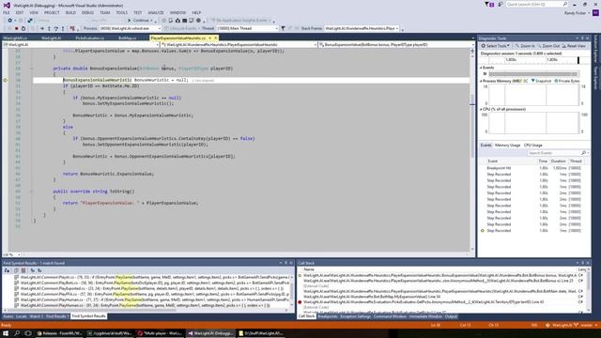Open the WarLight.AI project scope dropdown

tap(81, 45)
